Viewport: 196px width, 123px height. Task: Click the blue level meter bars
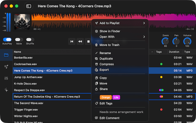coord(9,22)
